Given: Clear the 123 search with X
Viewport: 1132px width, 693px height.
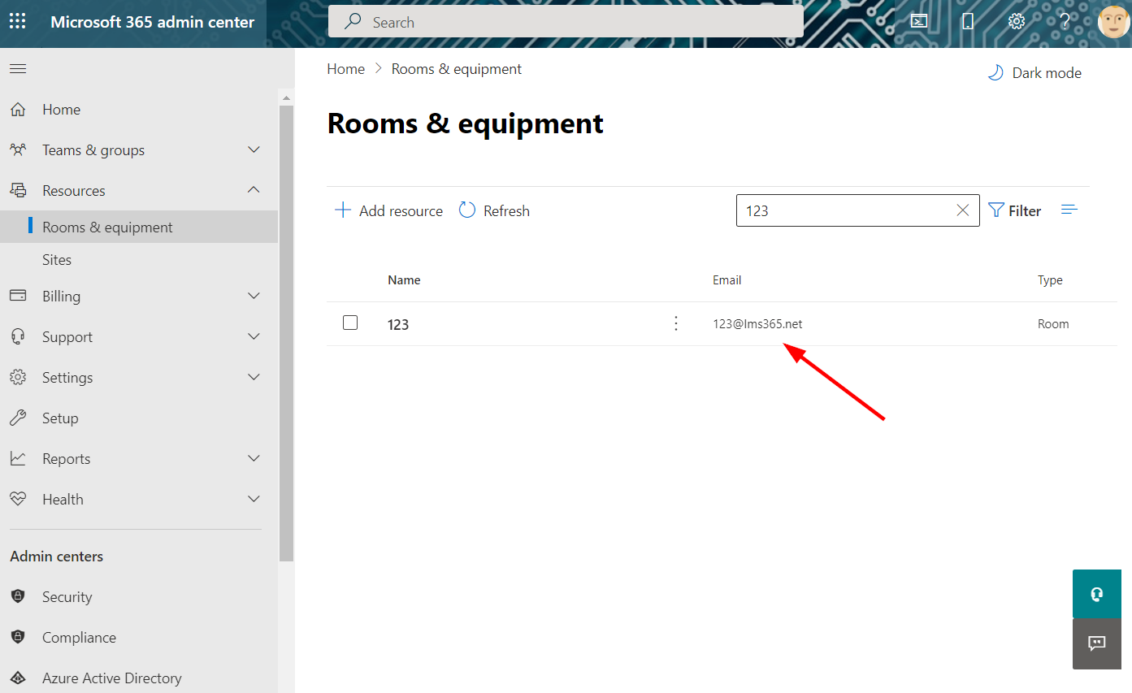Looking at the screenshot, I should pos(962,210).
